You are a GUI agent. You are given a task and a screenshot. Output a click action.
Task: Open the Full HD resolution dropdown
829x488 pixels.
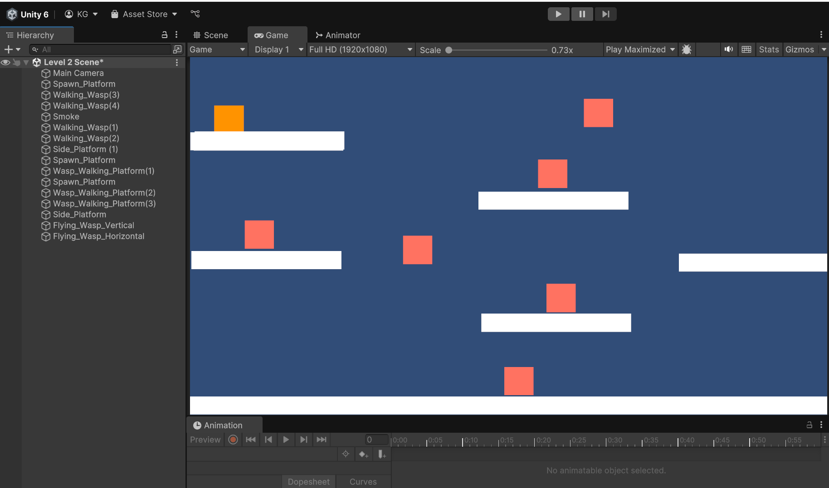point(361,49)
